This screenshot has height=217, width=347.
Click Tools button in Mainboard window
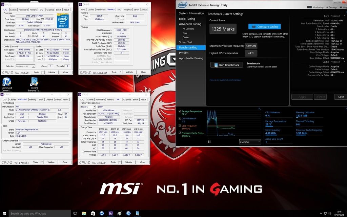[x=35, y=162]
